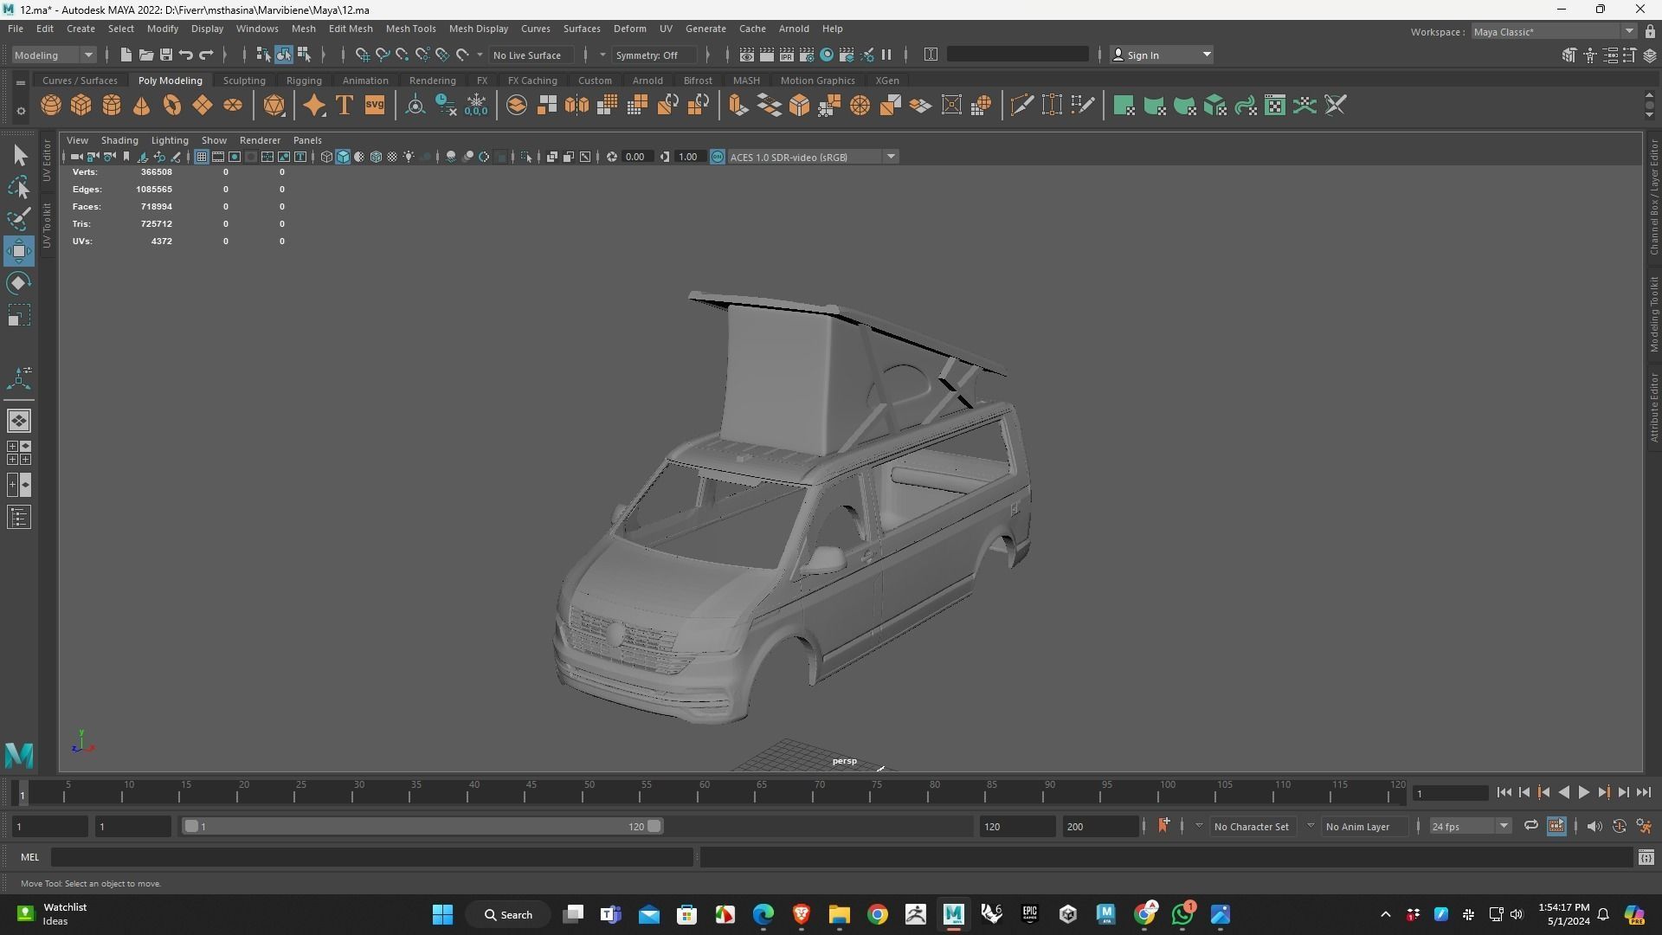Image resolution: width=1662 pixels, height=935 pixels.
Task: Toggle textured display in panel toolbar
Action: coord(392,157)
